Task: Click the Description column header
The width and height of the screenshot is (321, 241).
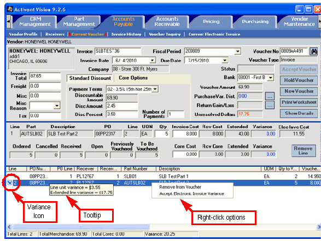Action: [x=208, y=169]
